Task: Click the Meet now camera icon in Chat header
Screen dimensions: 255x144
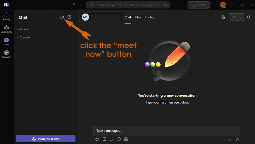Action: click(x=62, y=17)
